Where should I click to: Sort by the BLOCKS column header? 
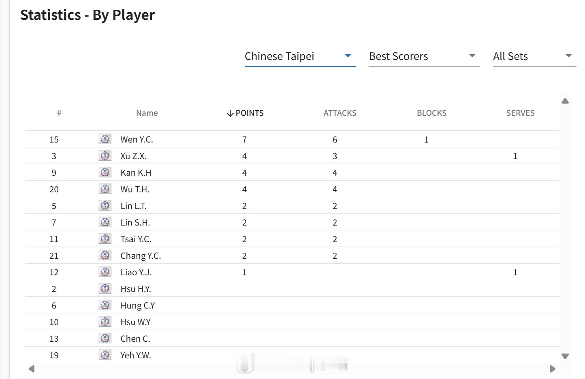[x=431, y=113]
